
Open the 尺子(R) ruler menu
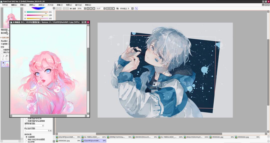(x=50, y=5)
